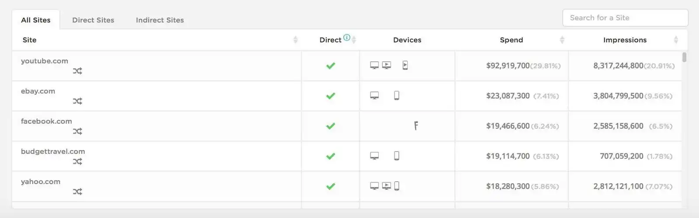Click the Spend column header label
This screenshot has width=699, height=218.
point(512,40)
